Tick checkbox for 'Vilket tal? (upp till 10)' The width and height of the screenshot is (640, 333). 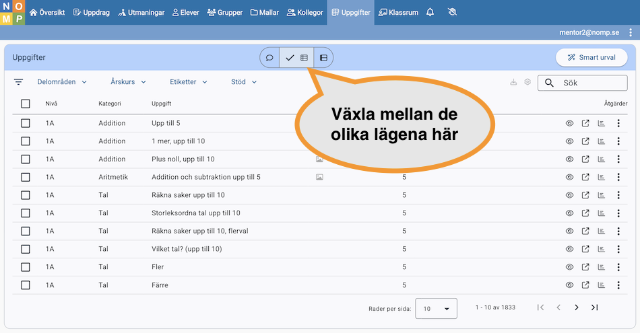tap(26, 249)
